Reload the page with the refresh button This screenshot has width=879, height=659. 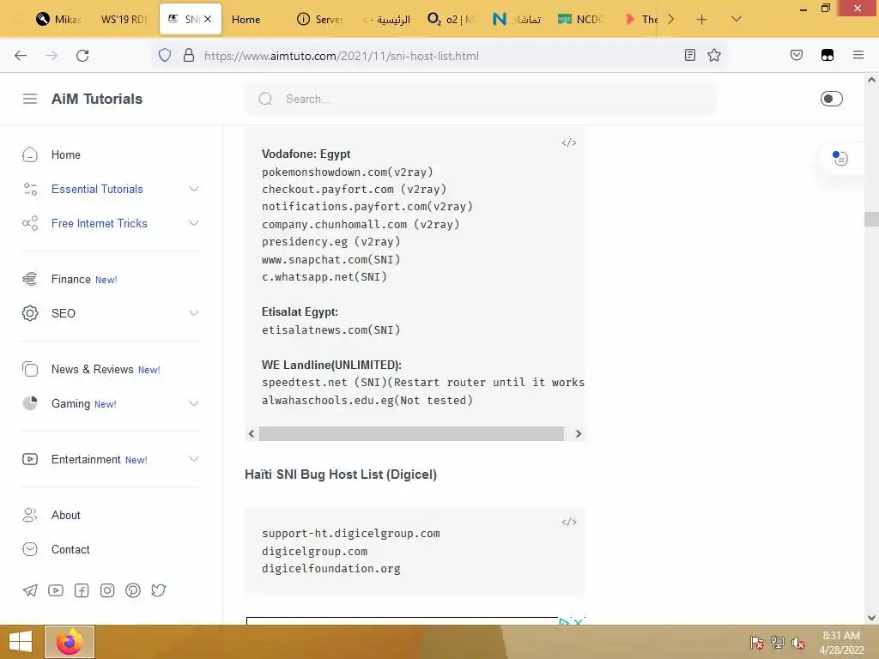tap(82, 56)
